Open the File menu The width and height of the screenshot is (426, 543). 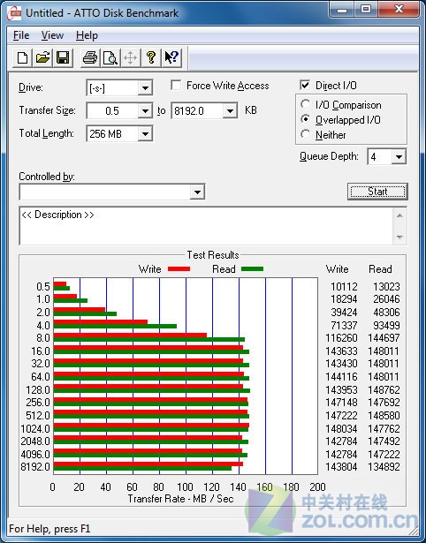point(21,35)
